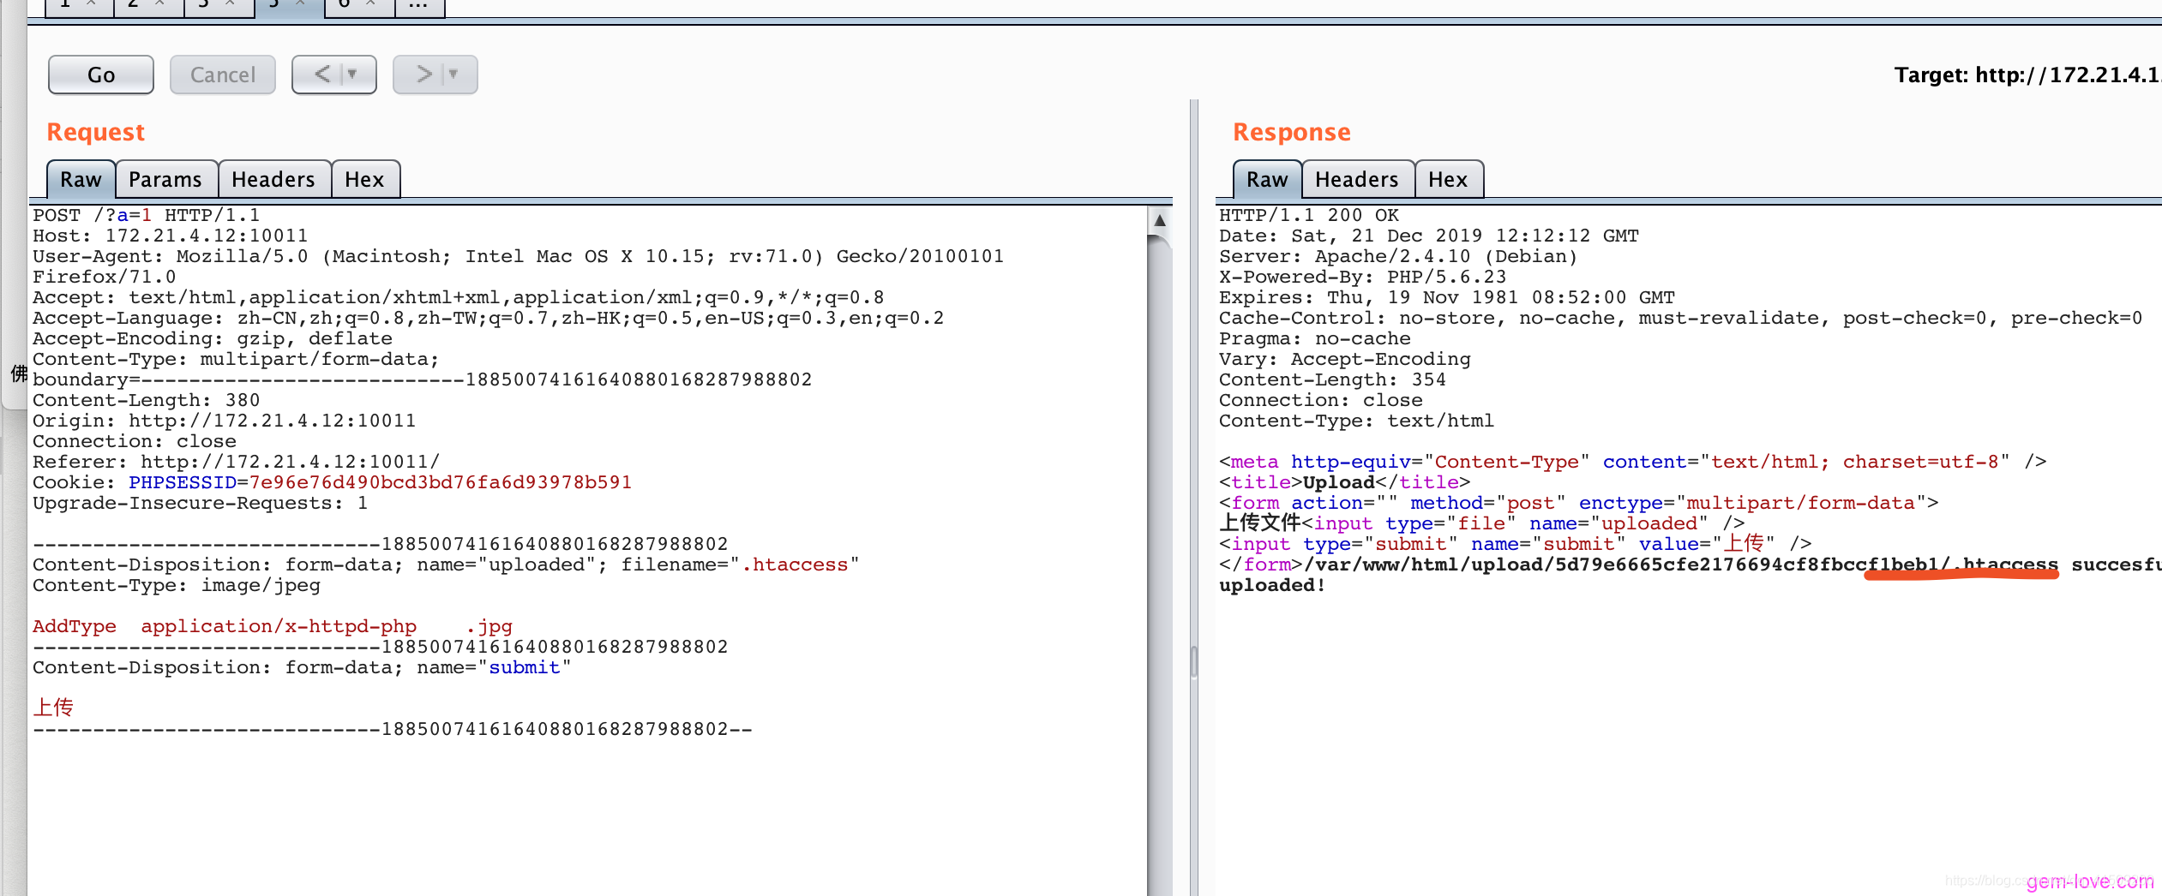
Task: Click the 'POST /?a=1 HTTP/1.1' request line
Action: [147, 215]
